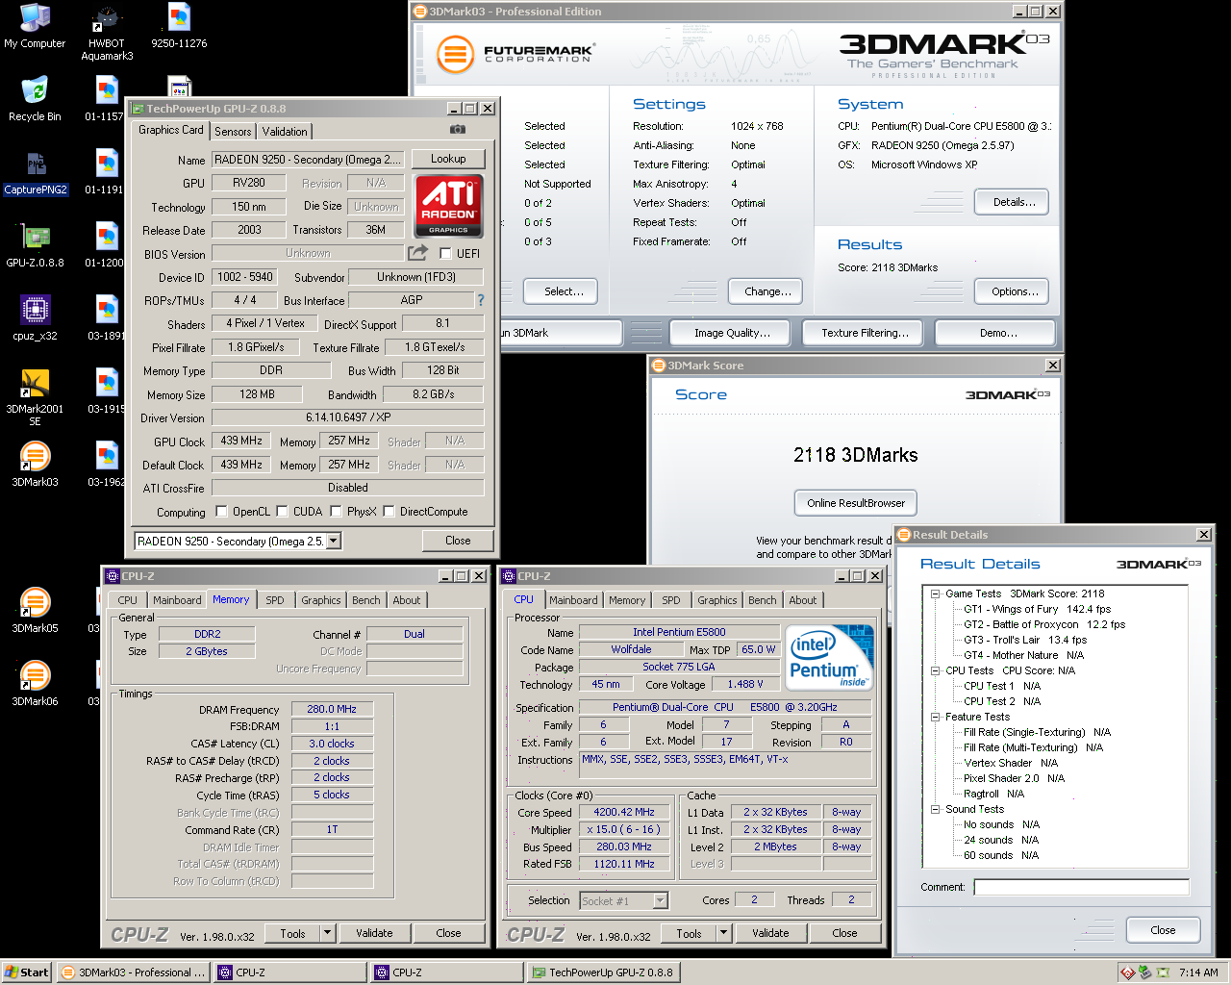Click the Select... tests button in 3DMark03

[563, 291]
